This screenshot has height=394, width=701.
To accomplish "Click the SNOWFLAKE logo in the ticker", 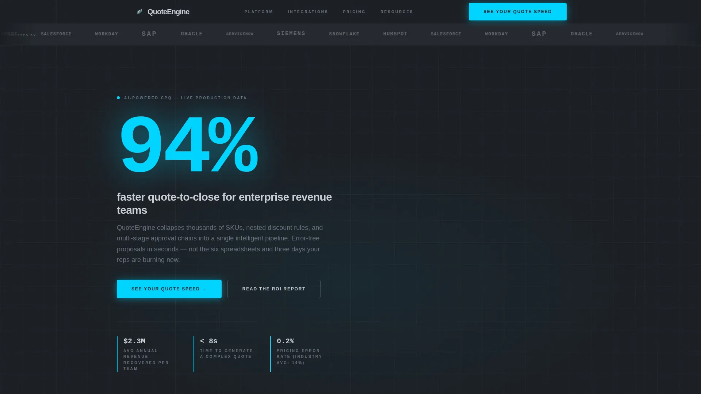I will (x=344, y=34).
